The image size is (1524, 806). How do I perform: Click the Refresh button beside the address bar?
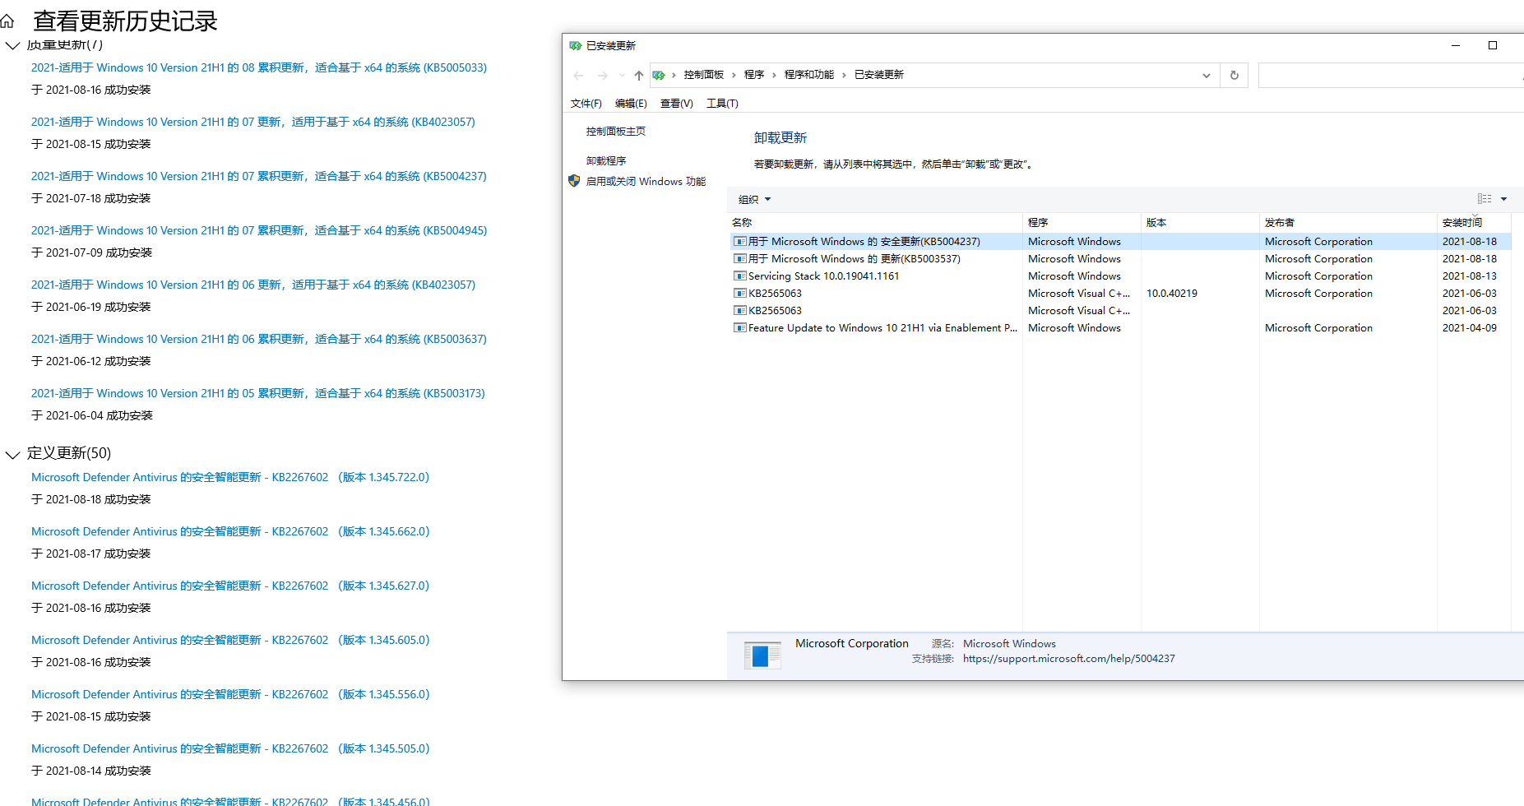(1234, 75)
